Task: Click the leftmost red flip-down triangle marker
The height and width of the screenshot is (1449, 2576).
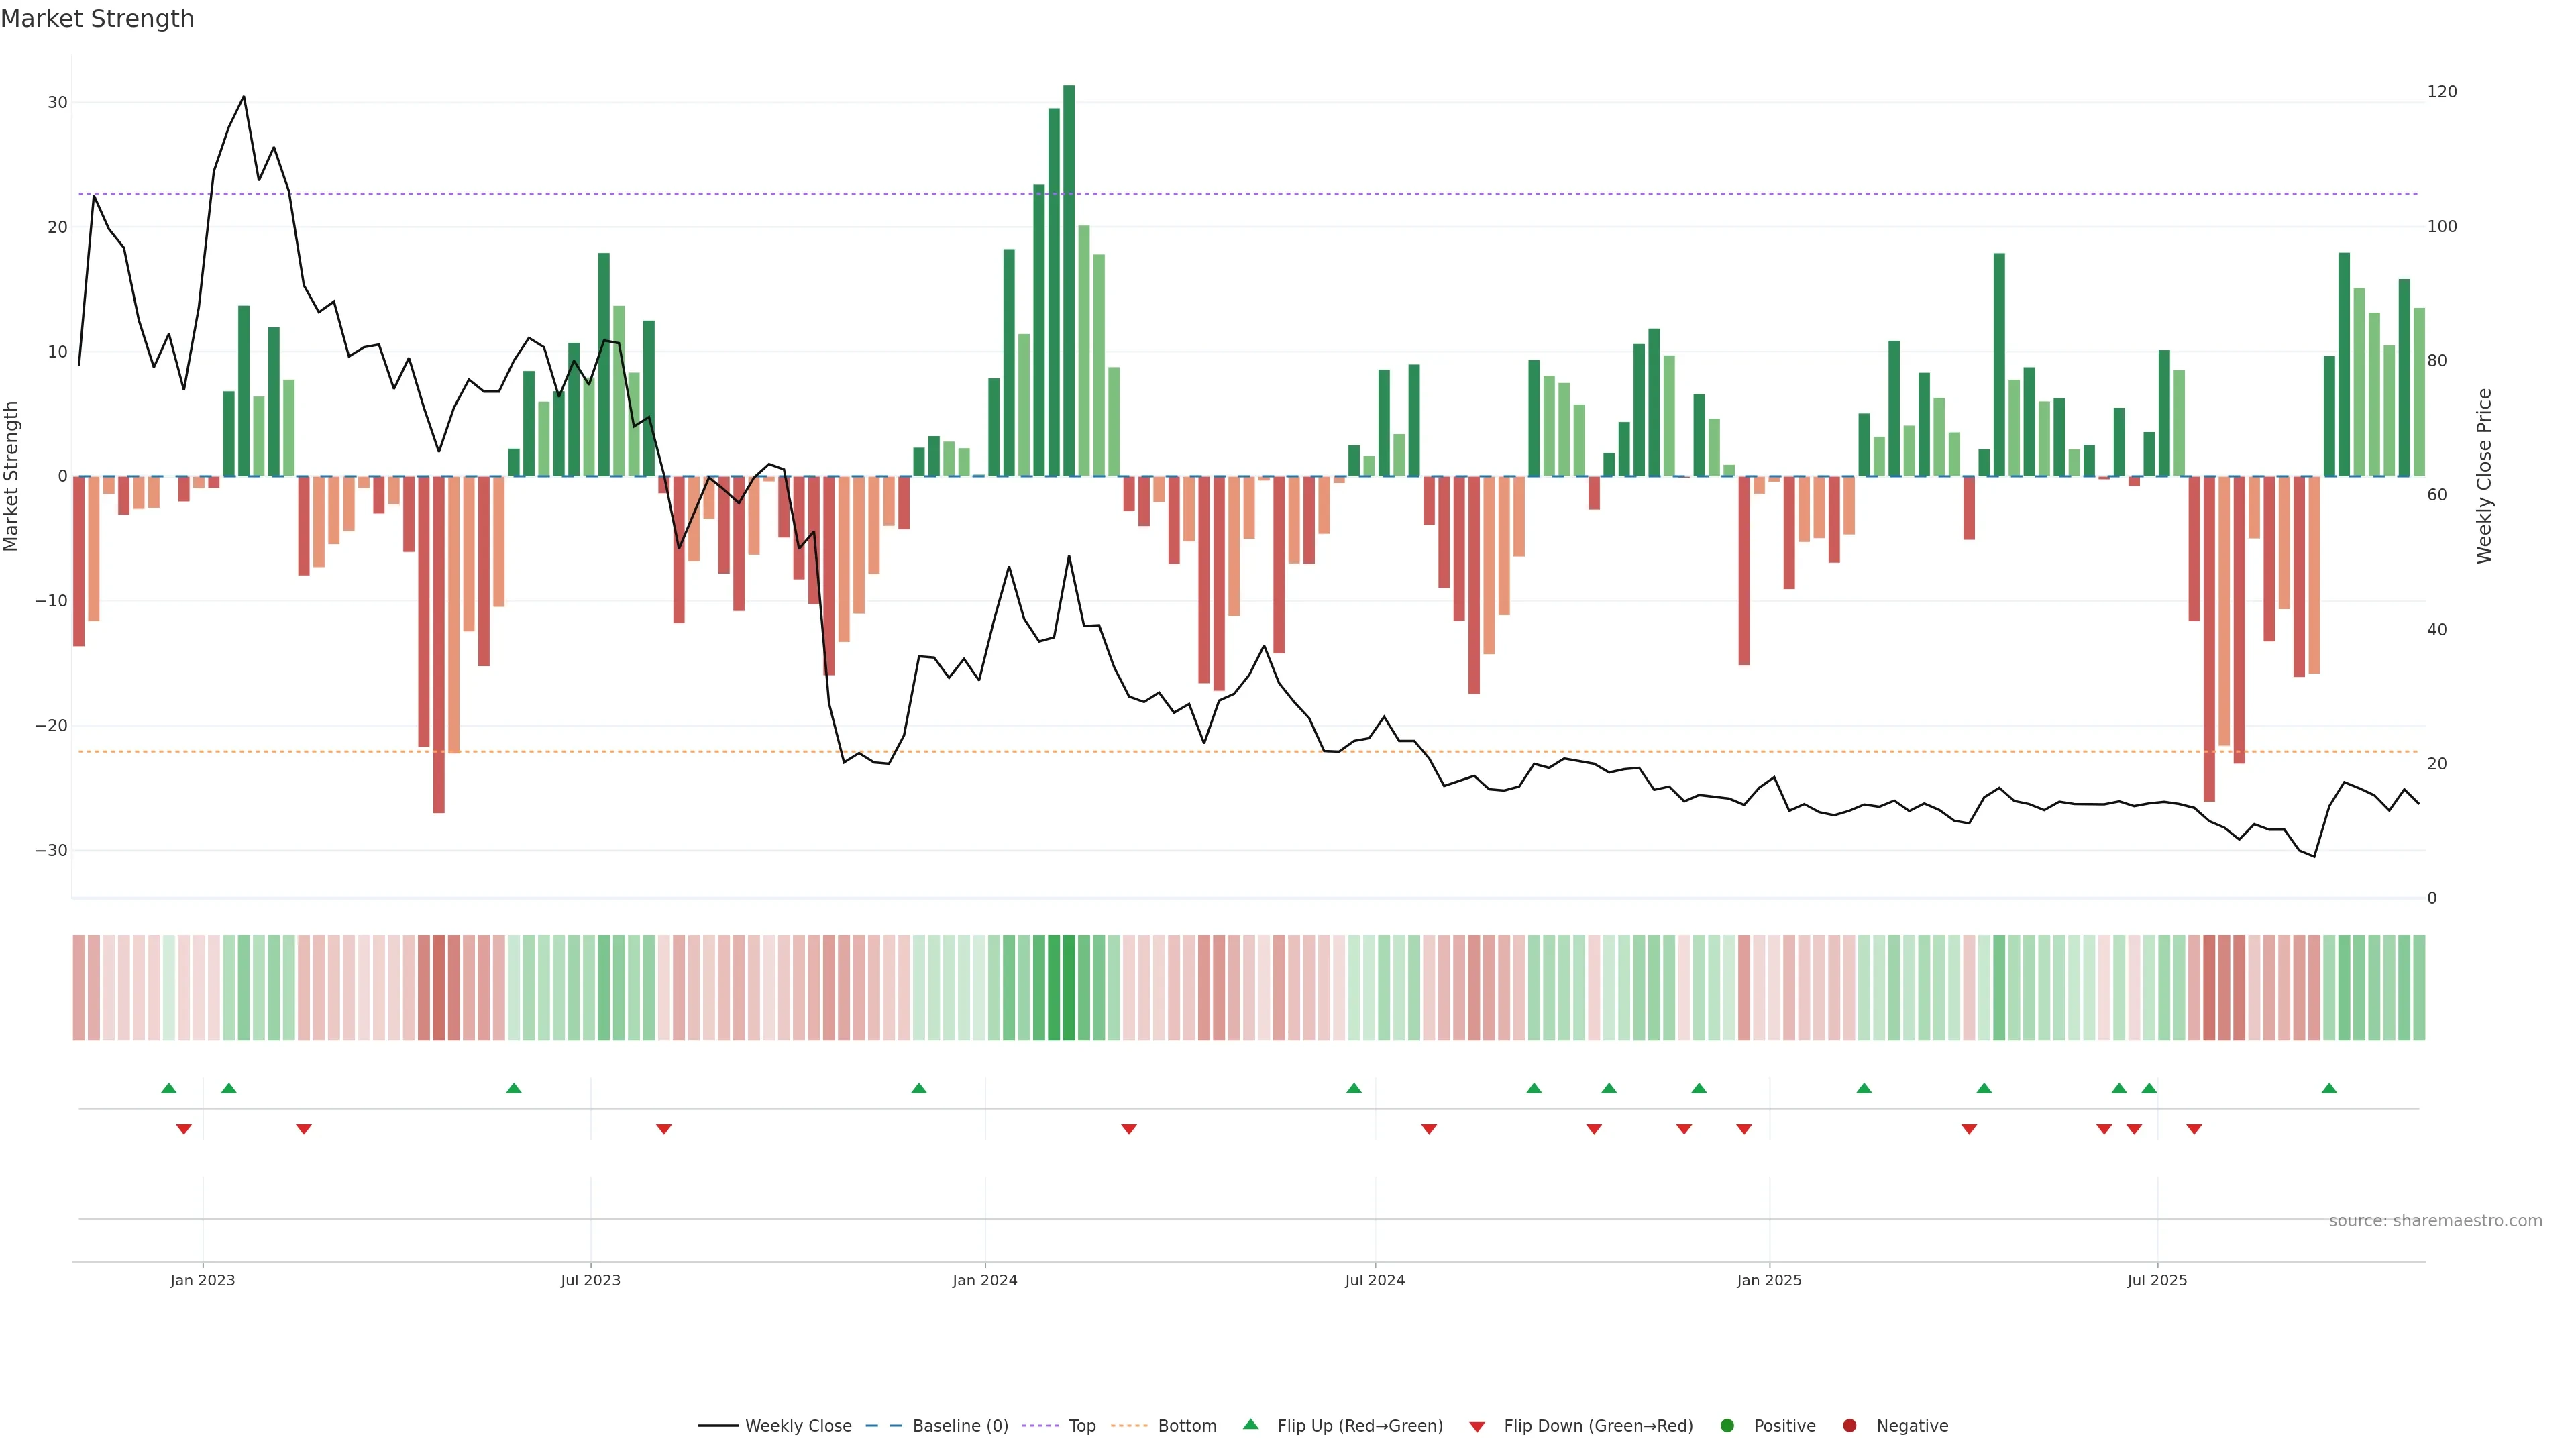Action: [x=184, y=1129]
